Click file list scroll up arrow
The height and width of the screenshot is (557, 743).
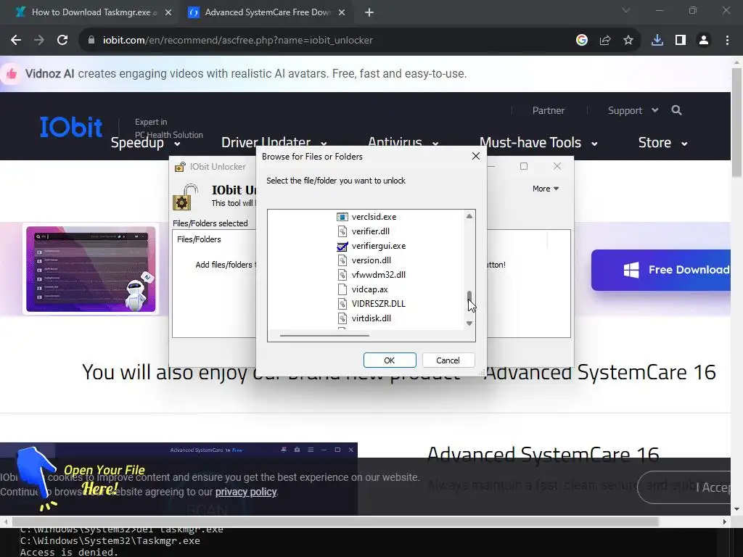tap(469, 216)
